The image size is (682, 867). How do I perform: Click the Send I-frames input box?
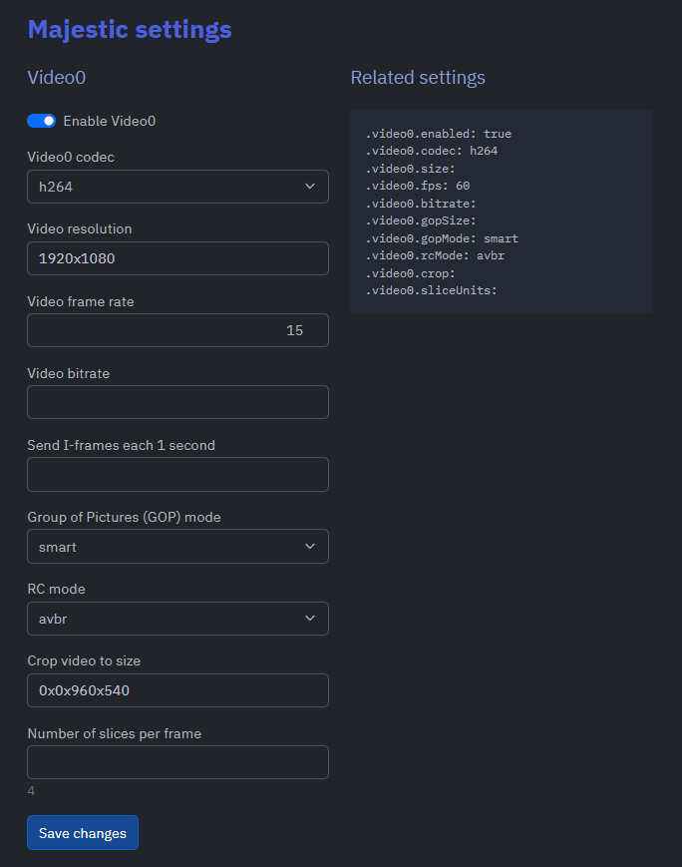point(177,474)
